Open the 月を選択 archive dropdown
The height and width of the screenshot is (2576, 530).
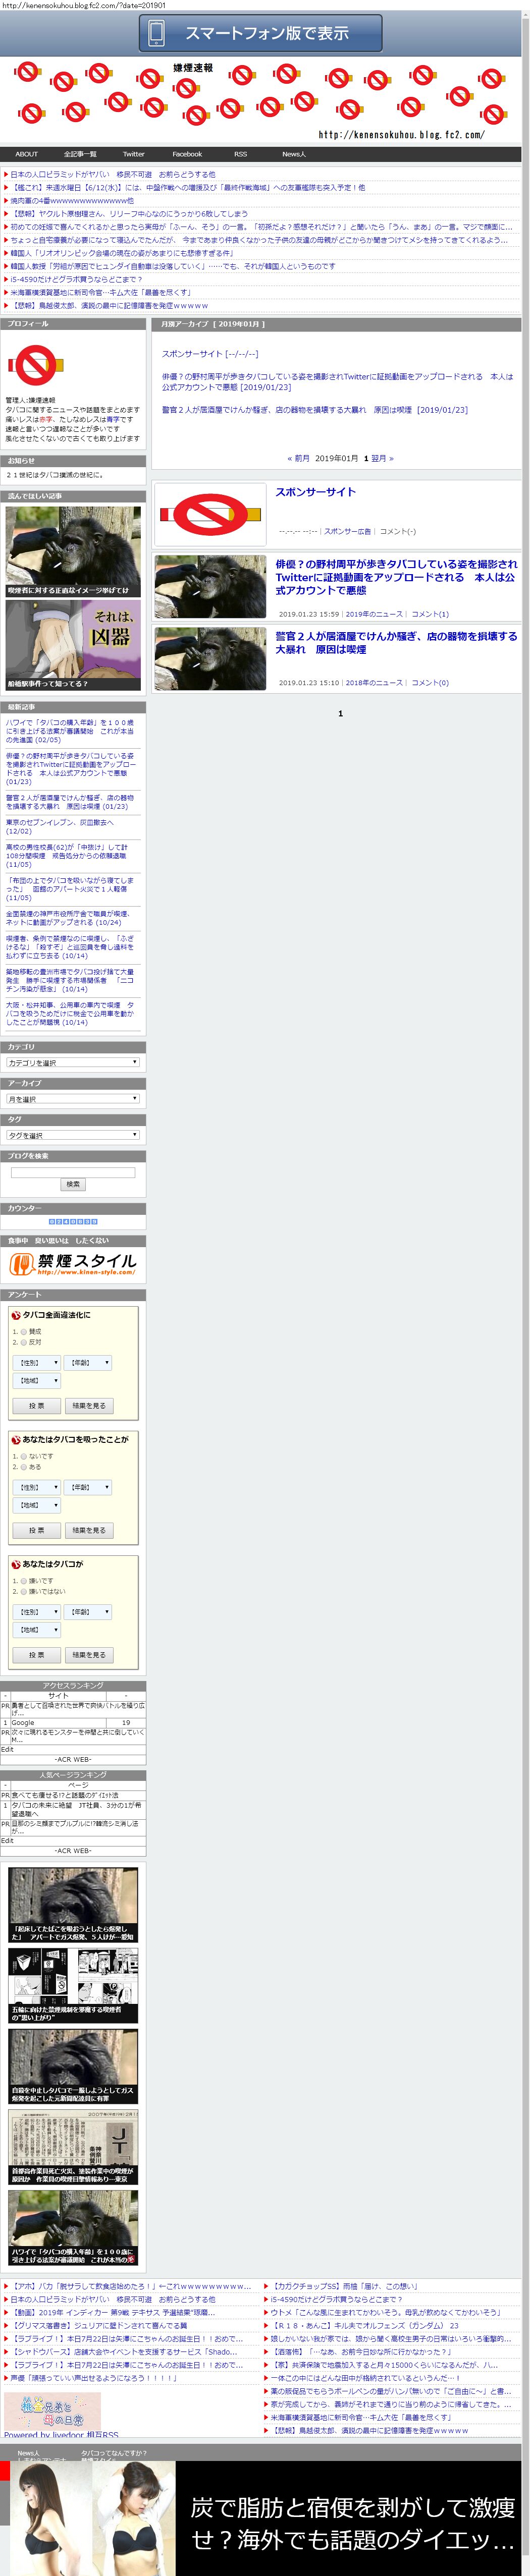73,1098
